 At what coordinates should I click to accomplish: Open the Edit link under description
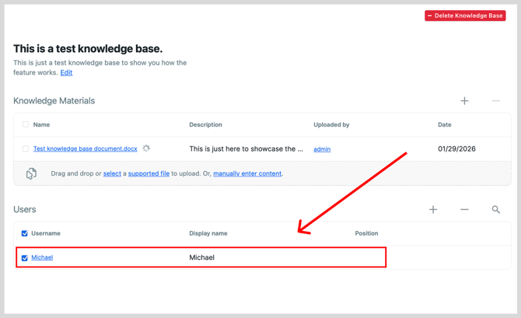pos(66,72)
